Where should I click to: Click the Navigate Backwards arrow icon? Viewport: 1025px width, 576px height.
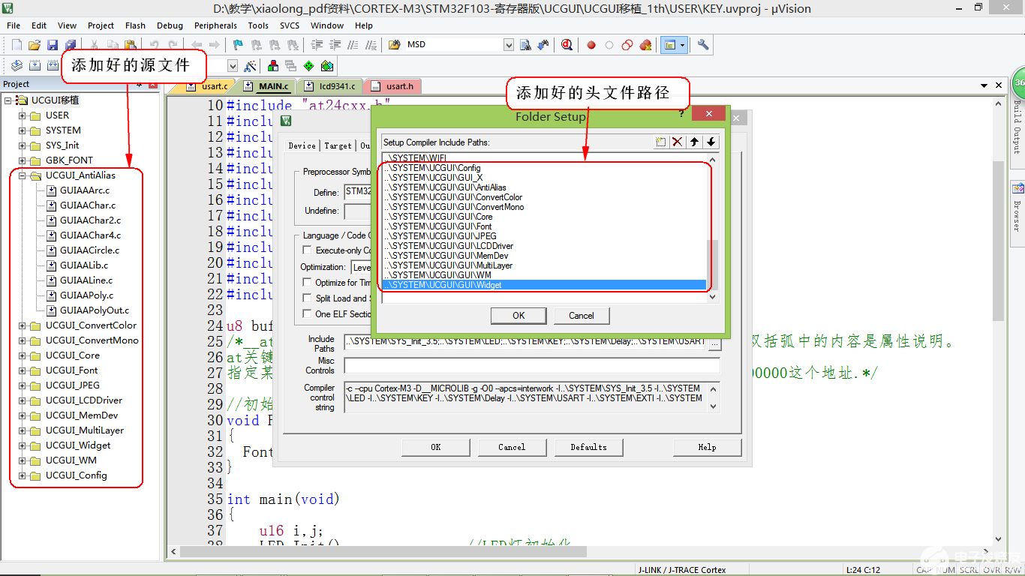197,45
